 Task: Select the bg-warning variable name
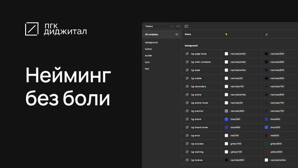coord(197,152)
